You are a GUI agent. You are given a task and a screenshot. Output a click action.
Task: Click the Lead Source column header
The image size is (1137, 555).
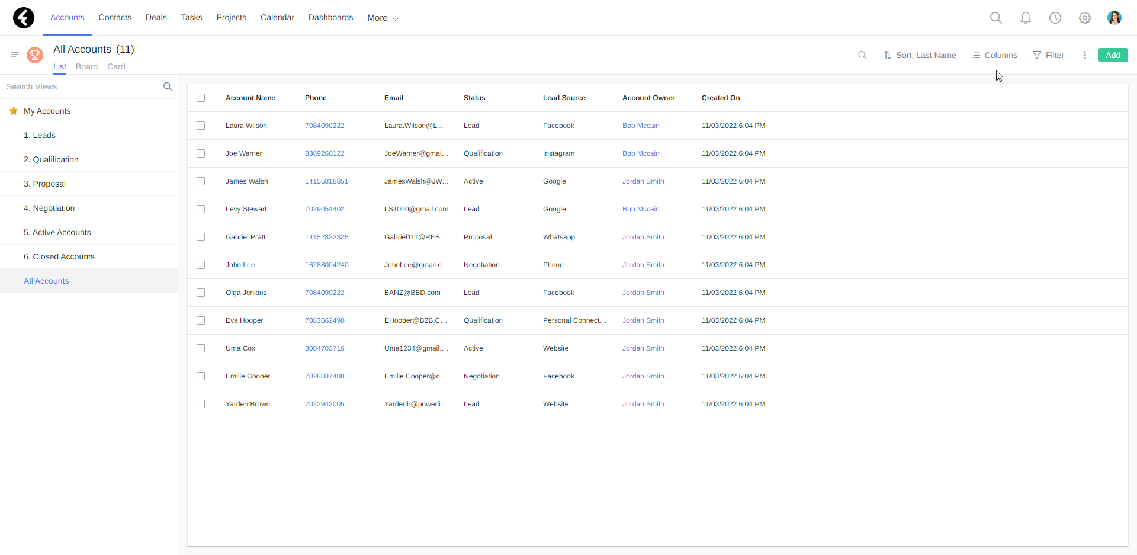tap(564, 98)
